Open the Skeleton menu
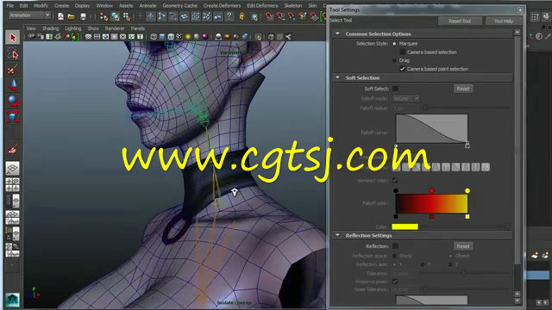 [x=293, y=6]
